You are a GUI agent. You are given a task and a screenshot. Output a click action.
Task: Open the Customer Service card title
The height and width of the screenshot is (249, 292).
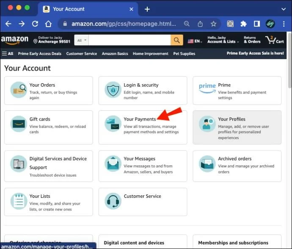click(143, 196)
